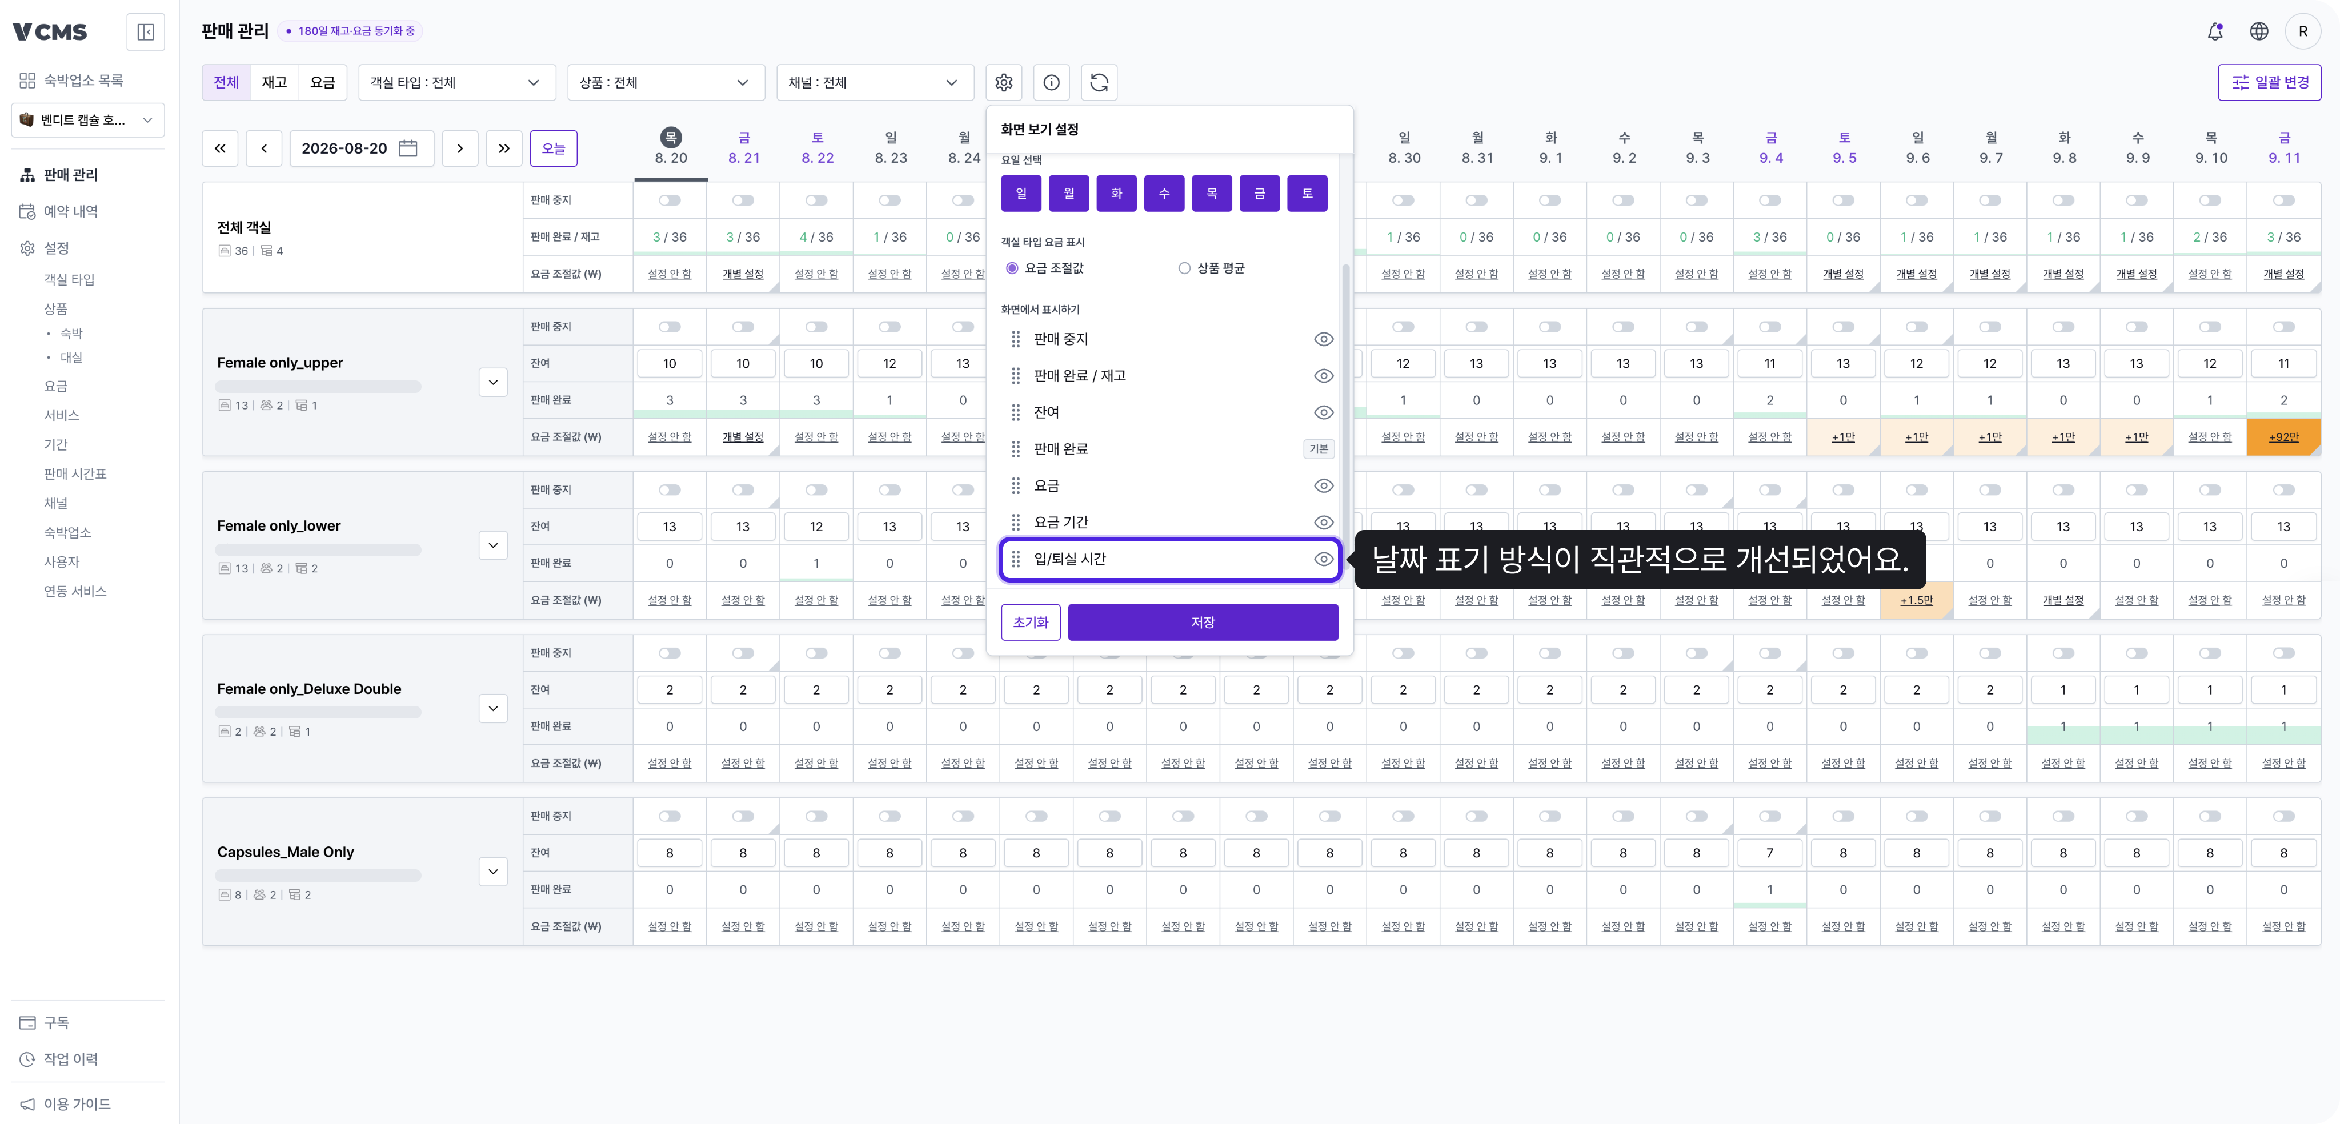The width and height of the screenshot is (2340, 1124).
Task: Toggle the 일 weekday button
Action: 1021,194
